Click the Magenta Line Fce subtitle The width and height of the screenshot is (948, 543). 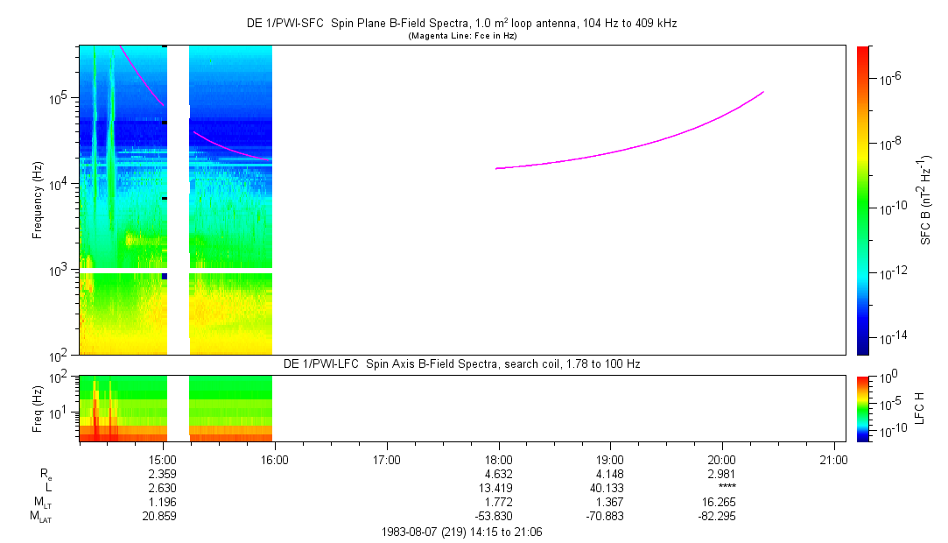click(x=461, y=35)
